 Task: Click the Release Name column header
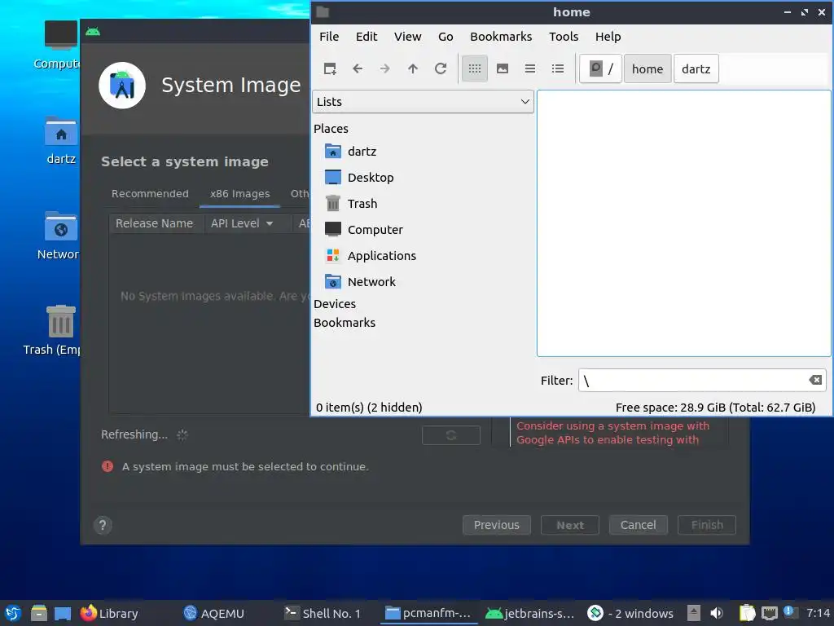pos(154,223)
